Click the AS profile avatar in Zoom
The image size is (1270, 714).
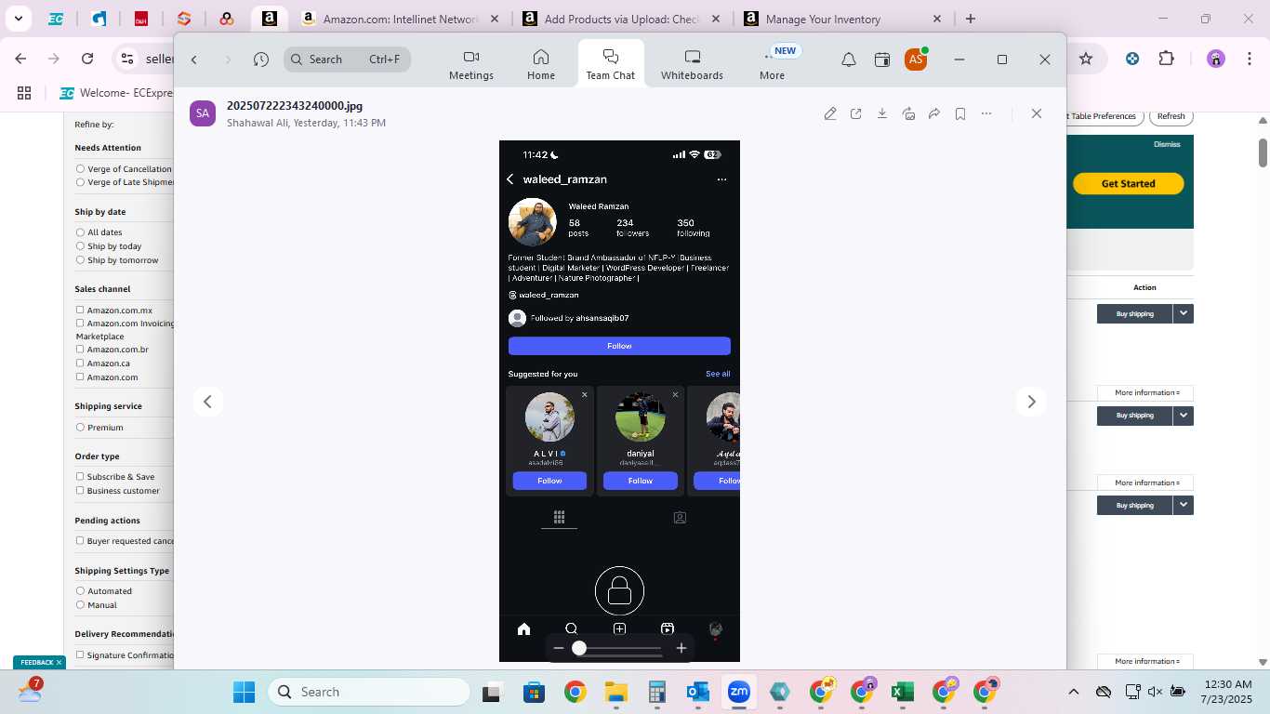click(916, 59)
